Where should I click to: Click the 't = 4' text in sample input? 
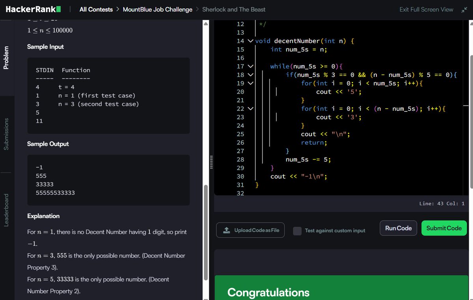click(x=66, y=87)
